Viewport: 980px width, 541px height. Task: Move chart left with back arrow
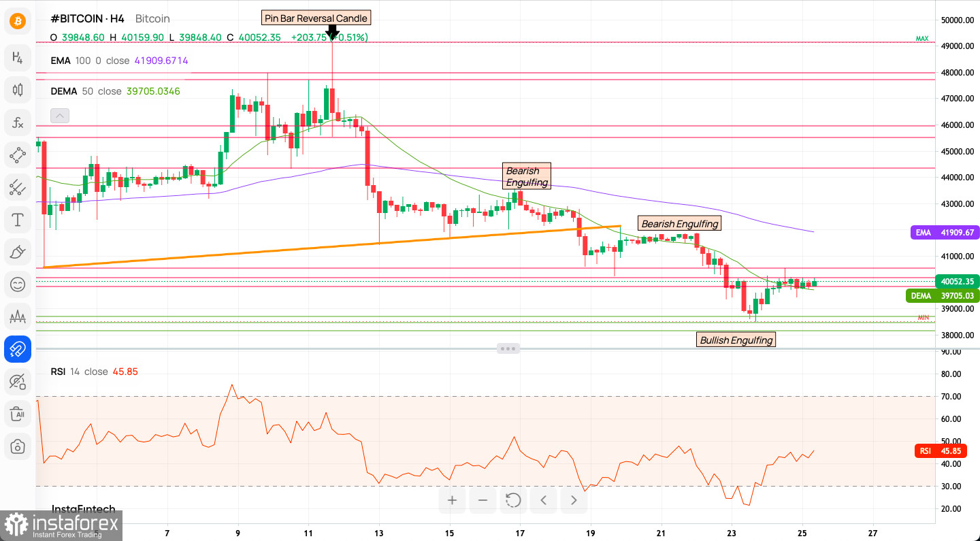[544, 501]
